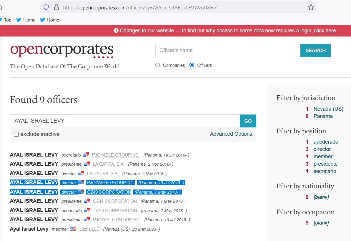Click the 'Found 9 officers' heading
The image size is (351, 241).
pos(44,100)
